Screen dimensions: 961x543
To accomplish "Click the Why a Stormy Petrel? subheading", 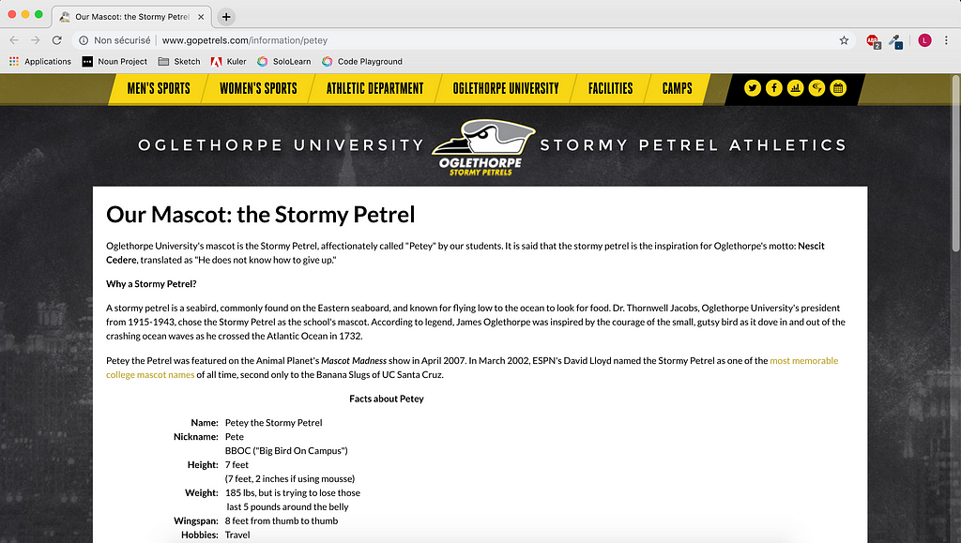I will (x=151, y=284).
